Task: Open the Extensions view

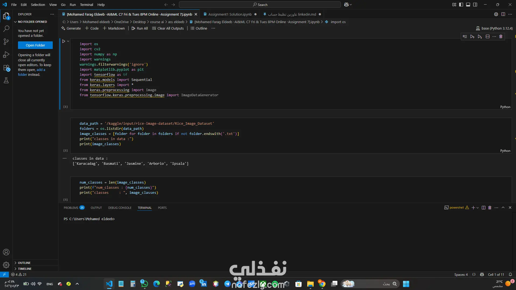Action: [x=6, y=68]
